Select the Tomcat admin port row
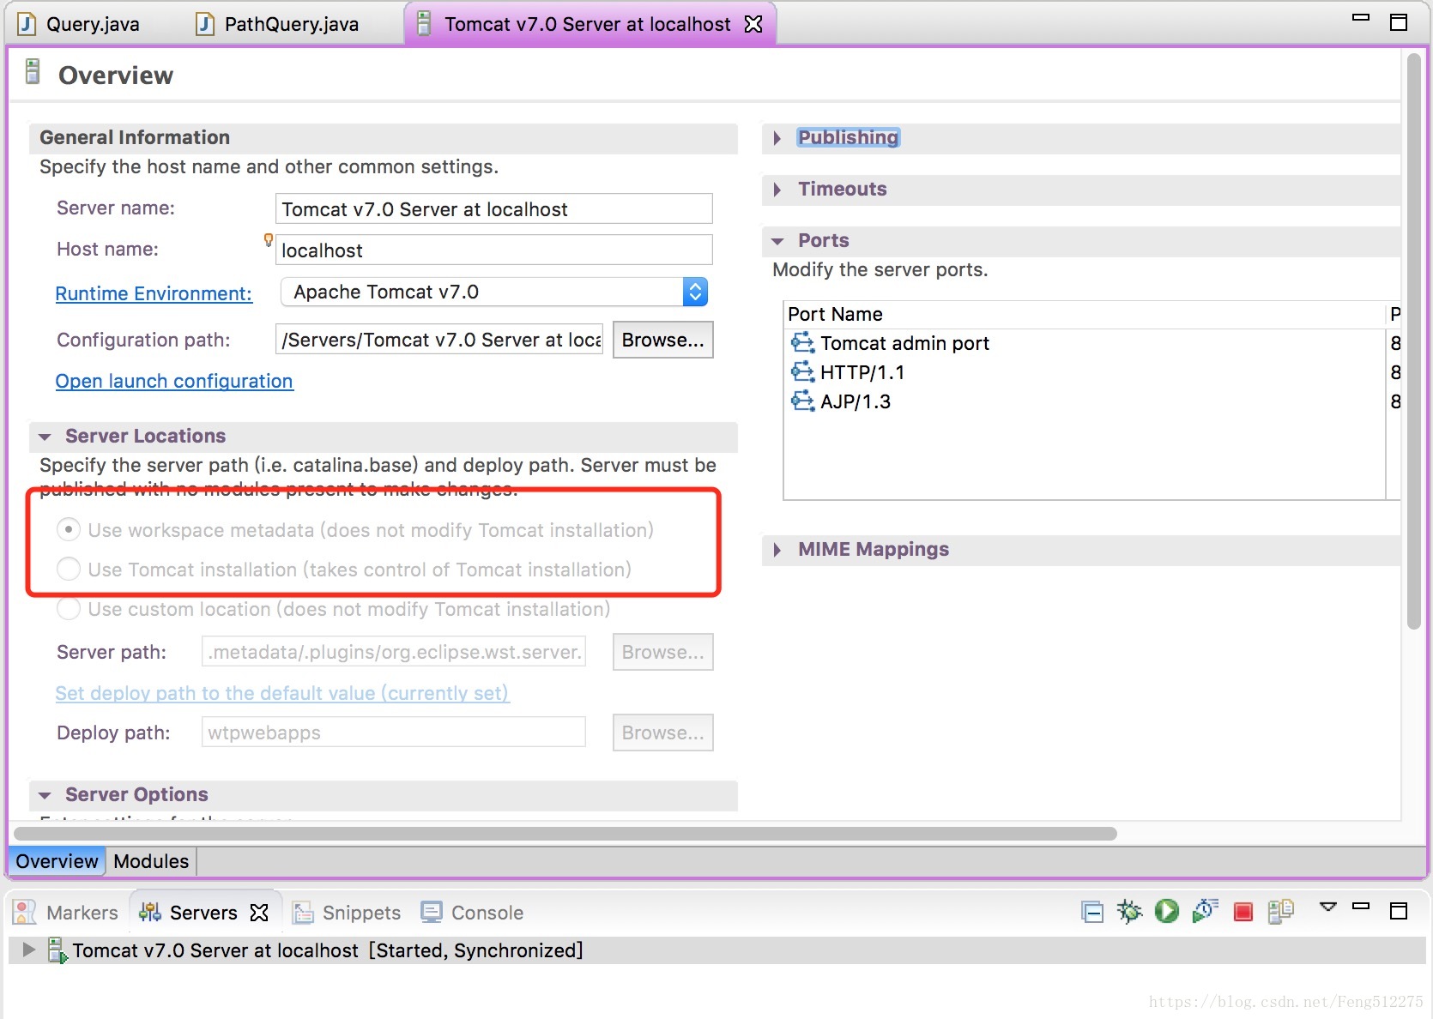The width and height of the screenshot is (1433, 1019). pyautogui.click(x=1091, y=343)
